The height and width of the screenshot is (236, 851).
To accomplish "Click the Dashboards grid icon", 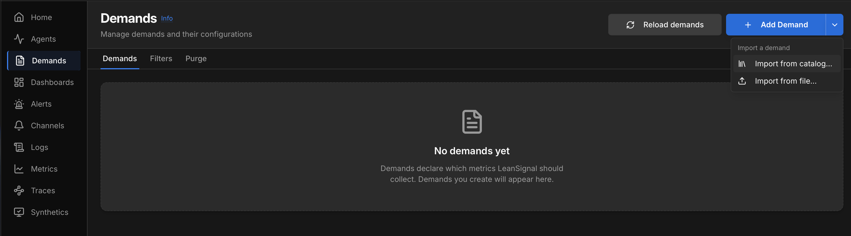I will (19, 82).
